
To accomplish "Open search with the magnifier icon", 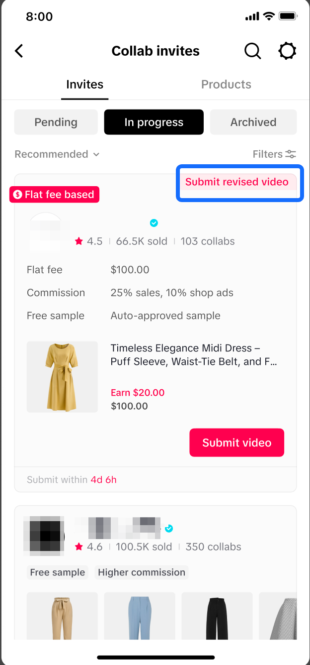I will point(252,51).
